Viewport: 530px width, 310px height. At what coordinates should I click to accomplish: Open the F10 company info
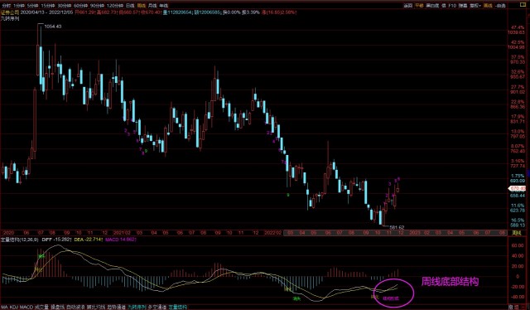pos(452,6)
